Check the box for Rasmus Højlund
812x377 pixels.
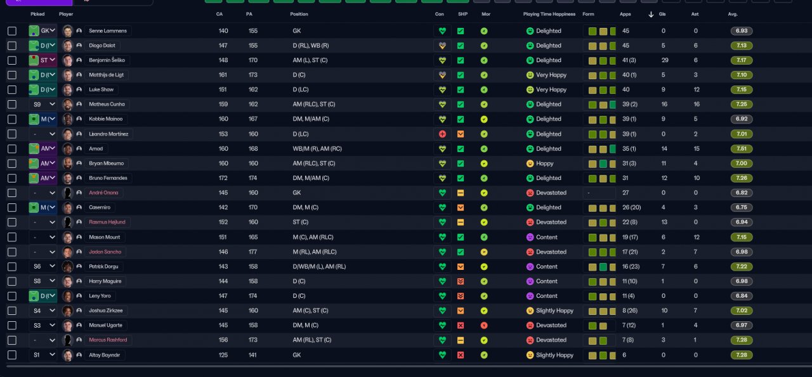(12, 222)
